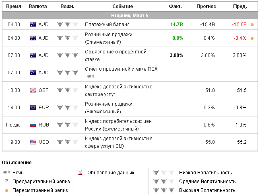Click the hourglass Обновление данных icon in legend
Image resolution: width=260 pixels, height=196 pixels.
80,172
